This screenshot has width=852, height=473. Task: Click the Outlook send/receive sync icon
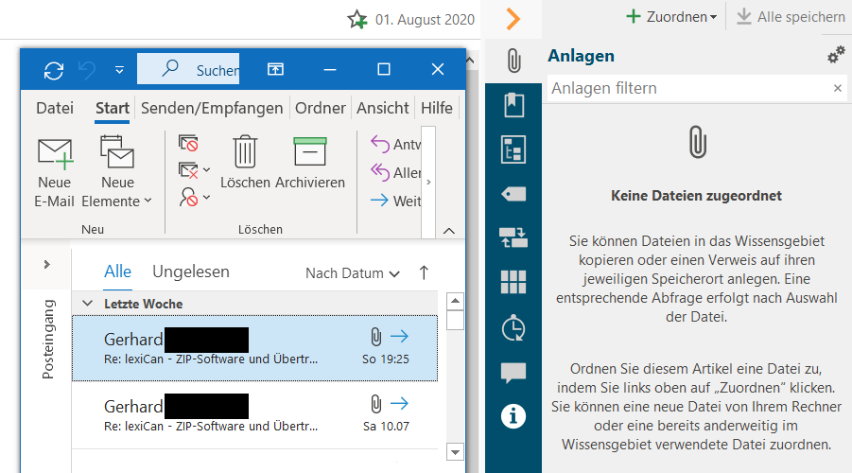click(x=54, y=69)
